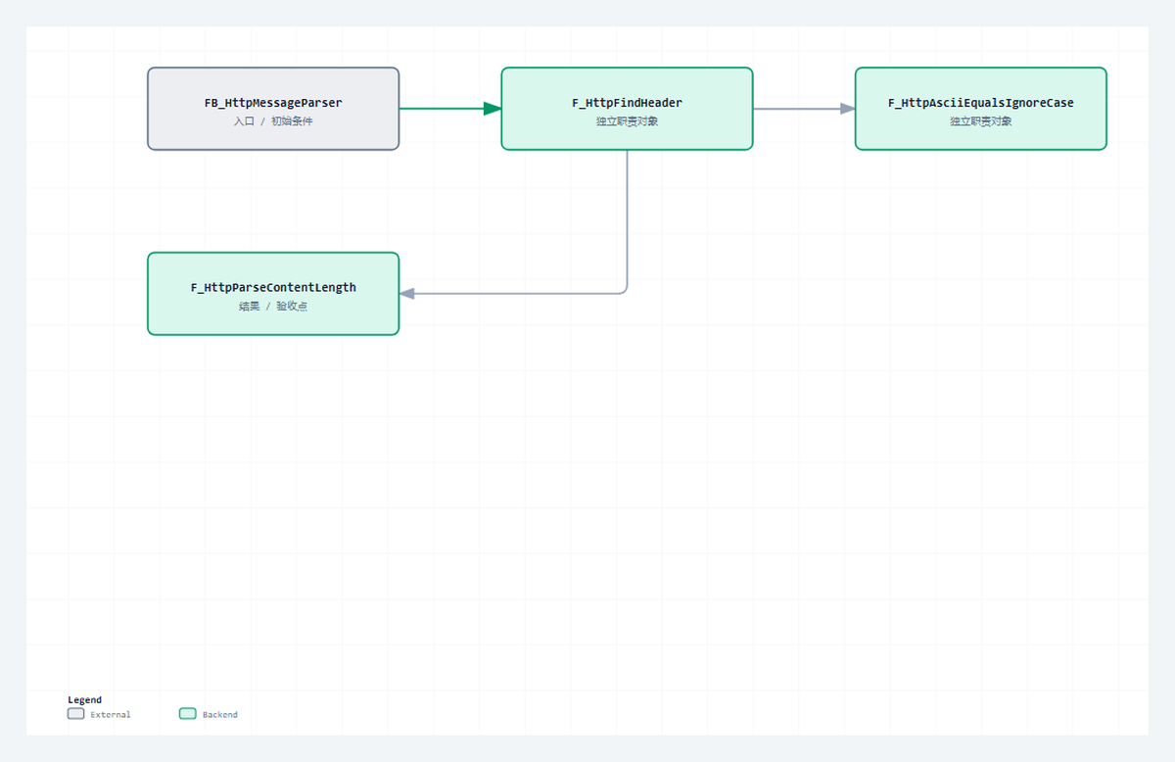Click the "入口 / 初始条件" subtitle
This screenshot has width=1175, height=762.
click(273, 121)
